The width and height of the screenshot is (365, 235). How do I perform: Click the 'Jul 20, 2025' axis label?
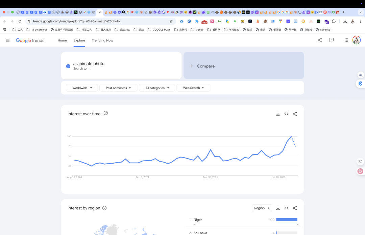278,177
